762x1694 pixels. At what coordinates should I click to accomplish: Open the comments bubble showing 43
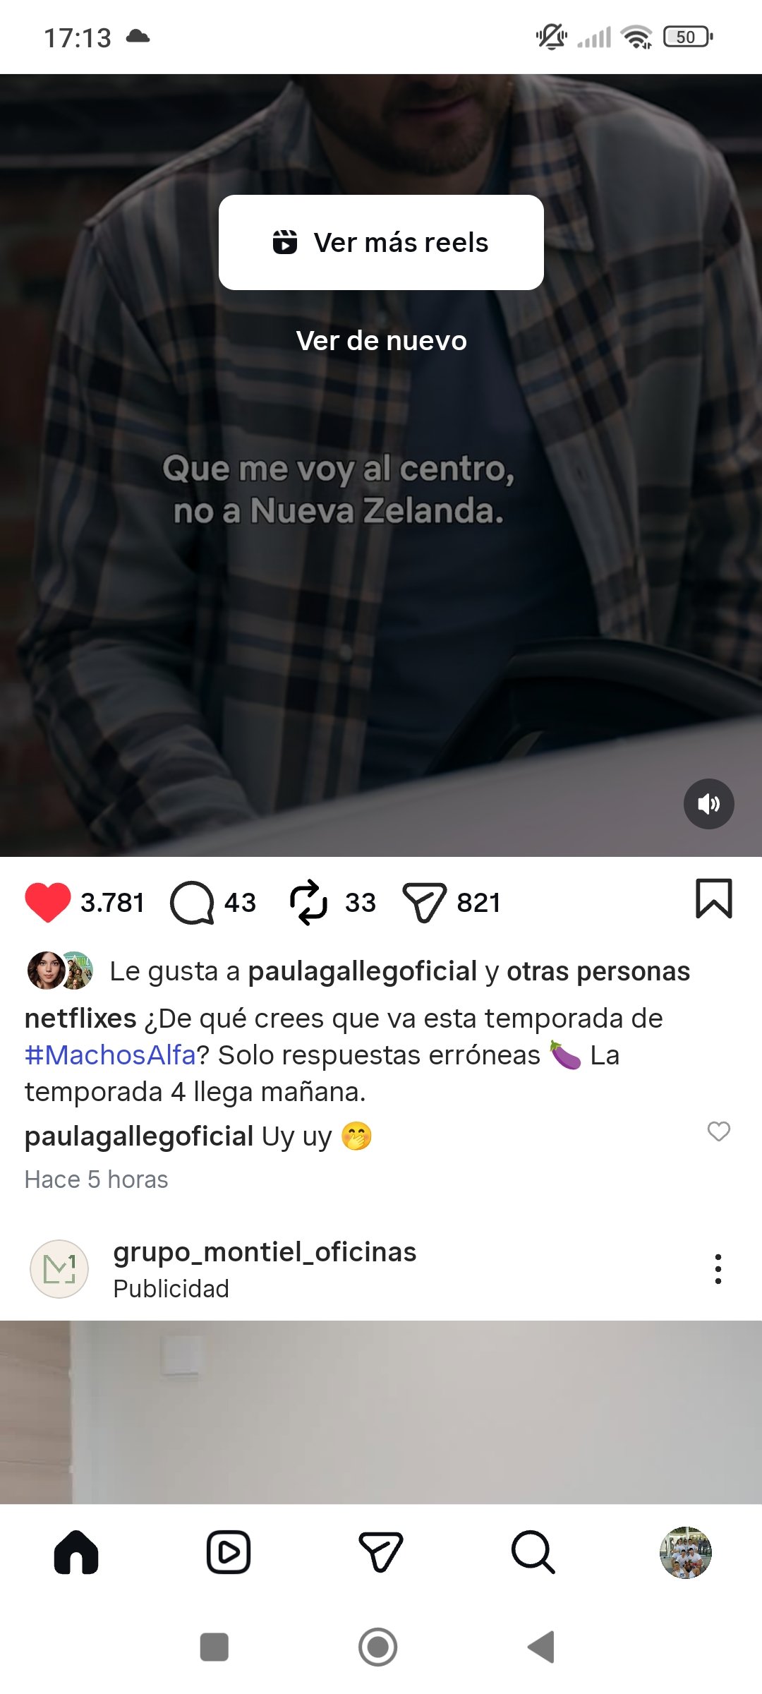pos(192,902)
